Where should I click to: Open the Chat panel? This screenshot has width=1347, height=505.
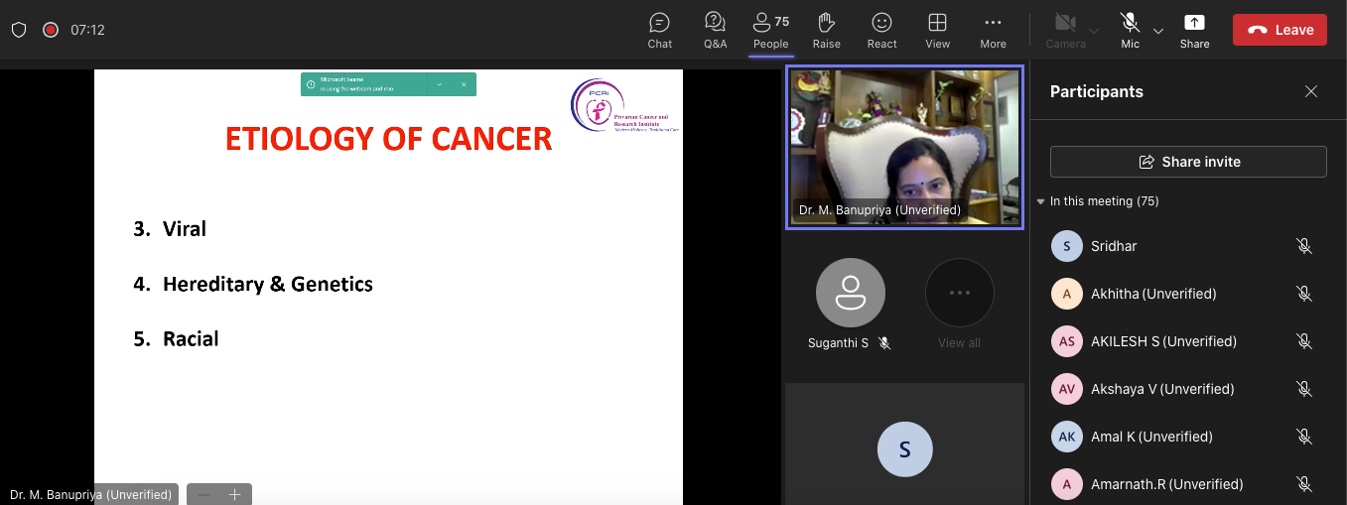point(659,30)
